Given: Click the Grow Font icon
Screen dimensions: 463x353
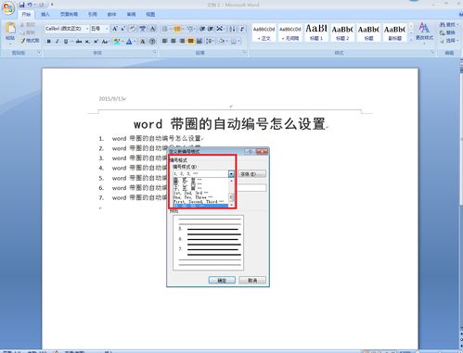Looking at the screenshot, I should (115, 29).
